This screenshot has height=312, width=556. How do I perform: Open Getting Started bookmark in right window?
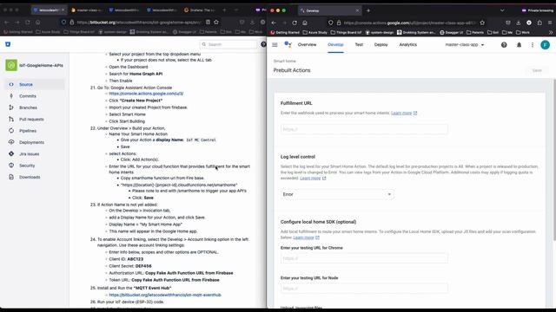coord(285,32)
